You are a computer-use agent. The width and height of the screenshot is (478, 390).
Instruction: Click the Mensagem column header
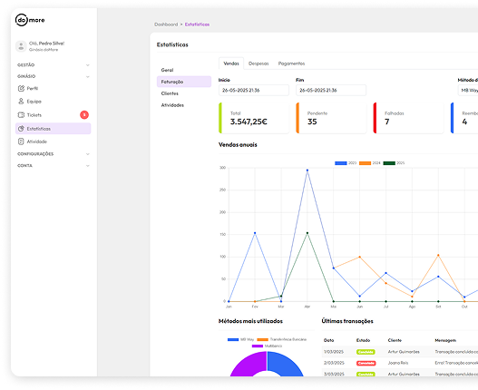pos(445,340)
